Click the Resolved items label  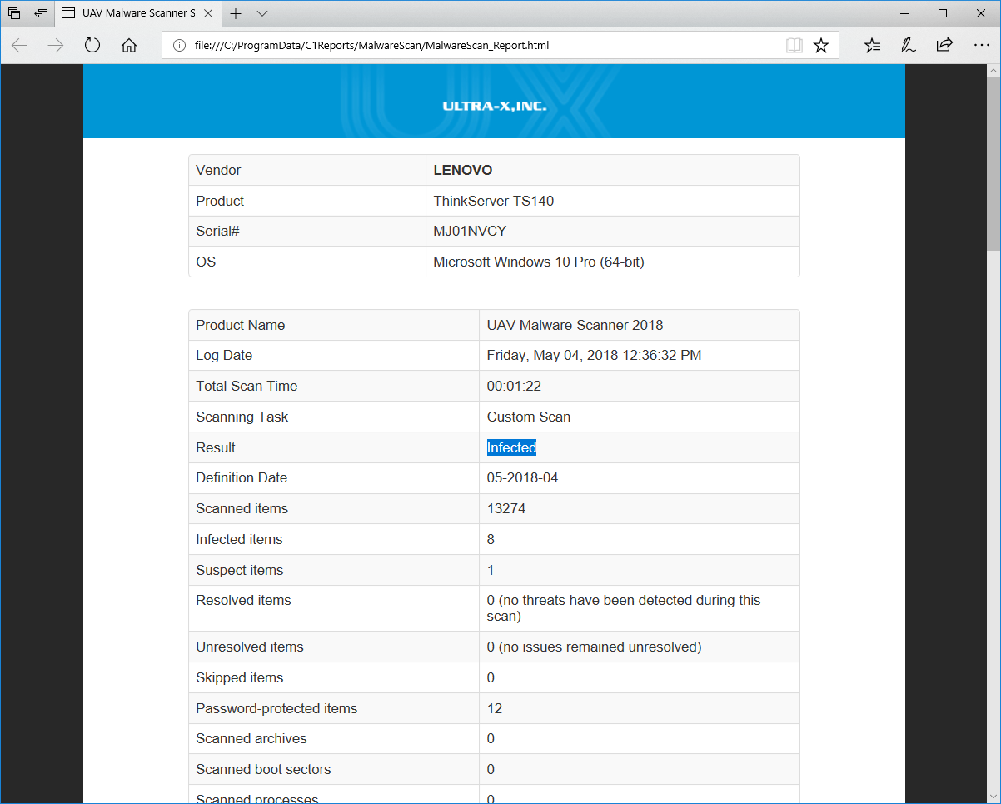[x=243, y=600]
